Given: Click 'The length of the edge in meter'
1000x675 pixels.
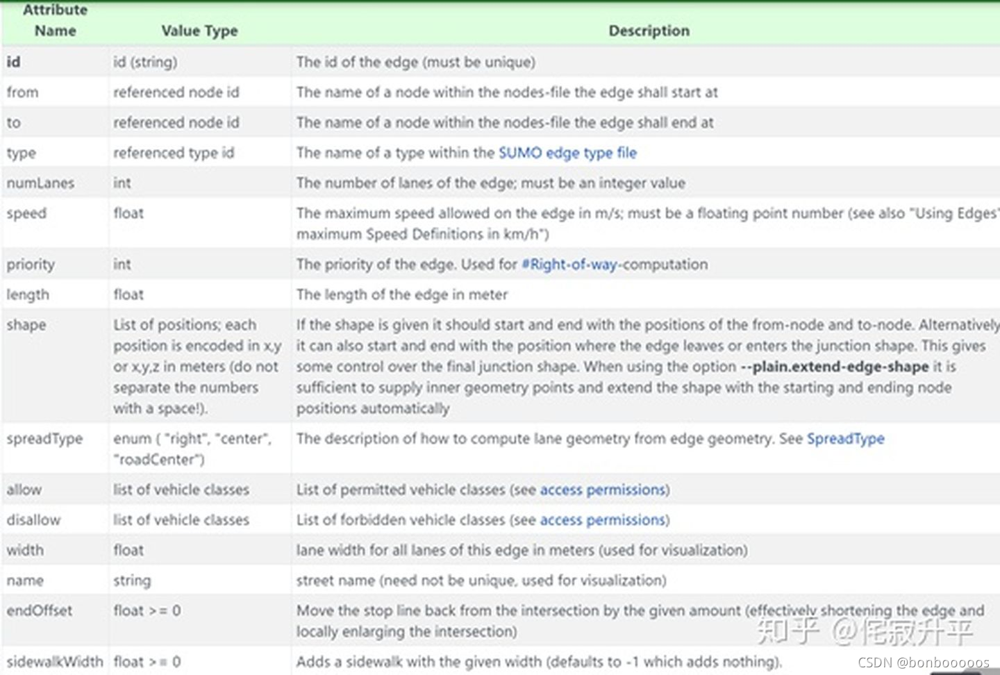Looking at the screenshot, I should 402,294.
